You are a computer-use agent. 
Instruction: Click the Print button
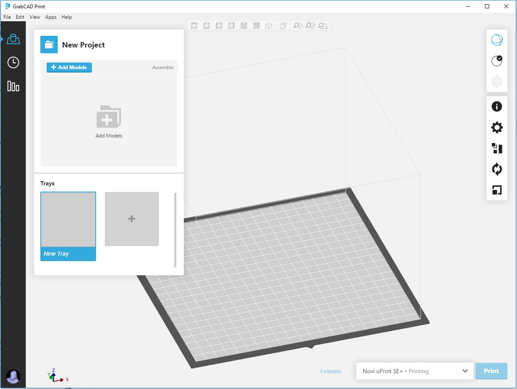(491, 371)
